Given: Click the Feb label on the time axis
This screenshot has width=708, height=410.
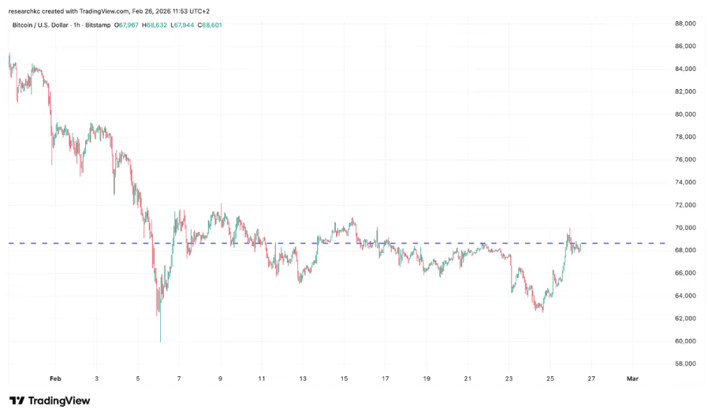Looking at the screenshot, I should pyautogui.click(x=55, y=378).
